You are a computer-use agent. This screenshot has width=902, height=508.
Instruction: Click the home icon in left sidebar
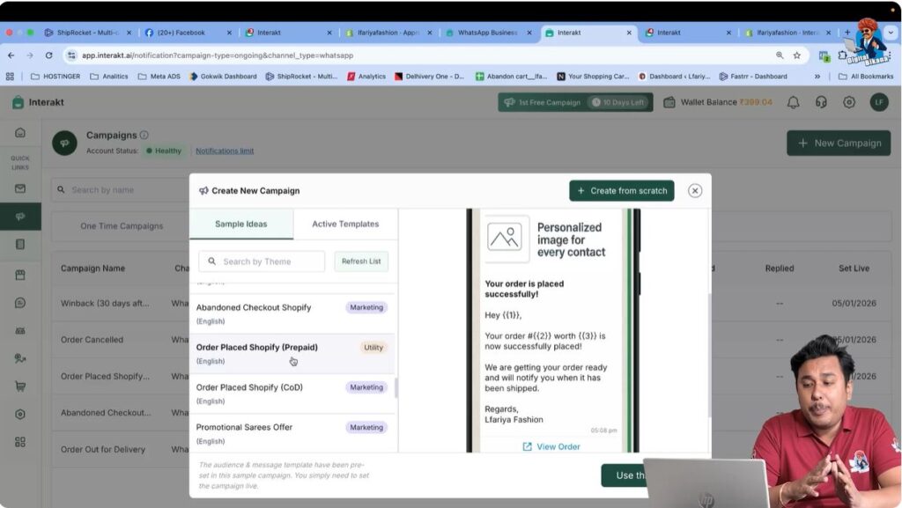pyautogui.click(x=19, y=133)
